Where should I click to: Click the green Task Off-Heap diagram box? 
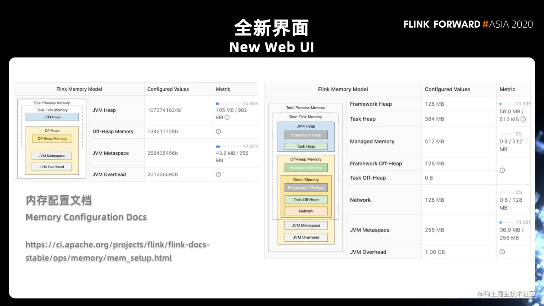(x=306, y=200)
